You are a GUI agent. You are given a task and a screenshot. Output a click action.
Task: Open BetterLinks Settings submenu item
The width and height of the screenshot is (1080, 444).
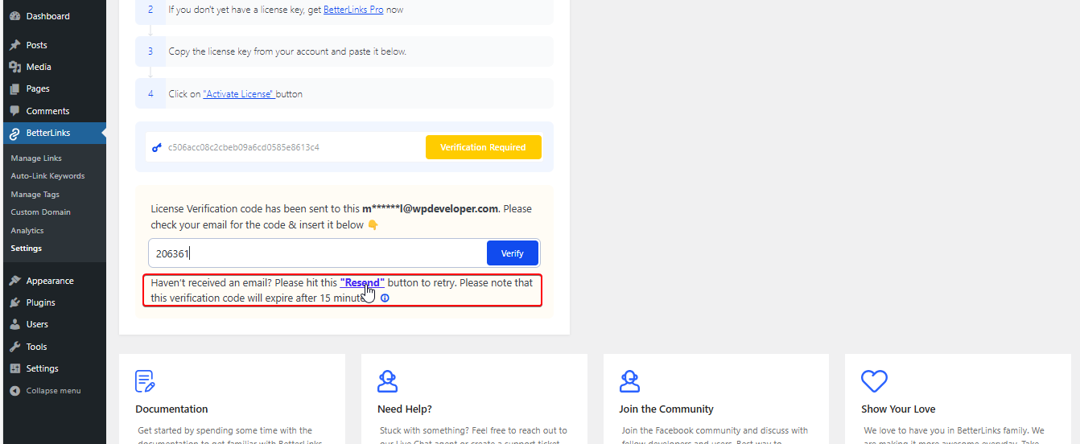[x=27, y=249]
